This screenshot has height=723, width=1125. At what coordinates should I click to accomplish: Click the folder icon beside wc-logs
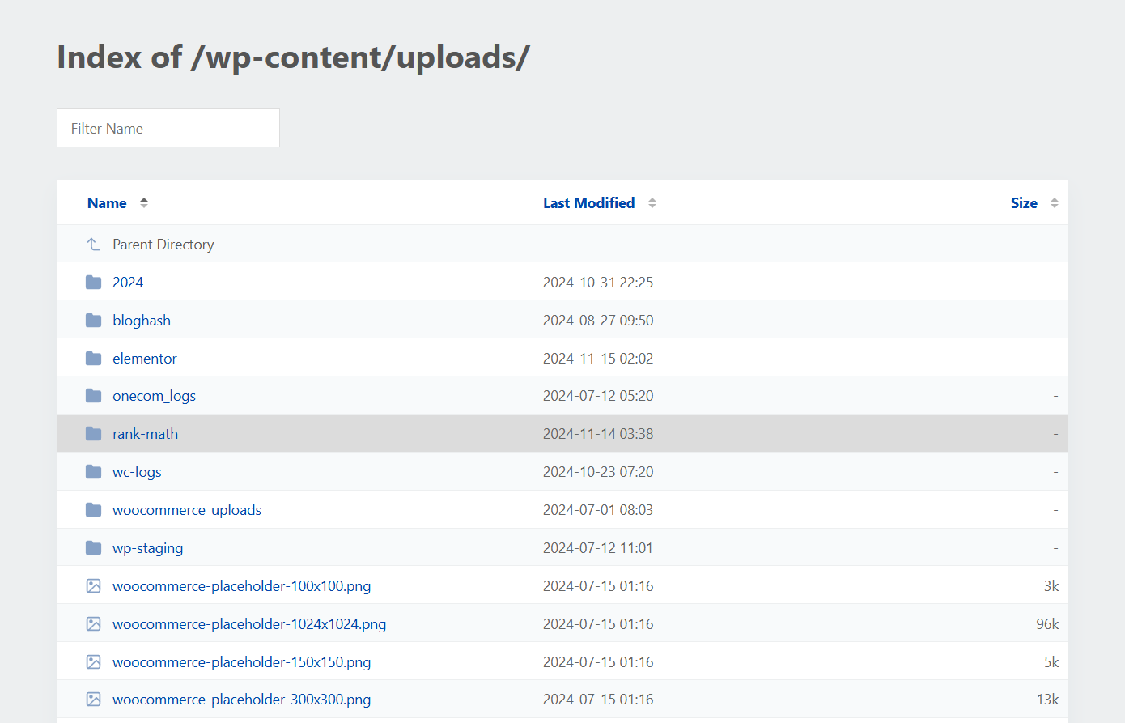coord(93,471)
